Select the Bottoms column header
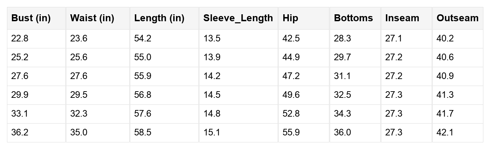 click(x=353, y=18)
